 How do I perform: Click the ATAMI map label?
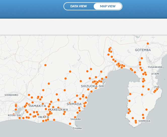(155, 74)
